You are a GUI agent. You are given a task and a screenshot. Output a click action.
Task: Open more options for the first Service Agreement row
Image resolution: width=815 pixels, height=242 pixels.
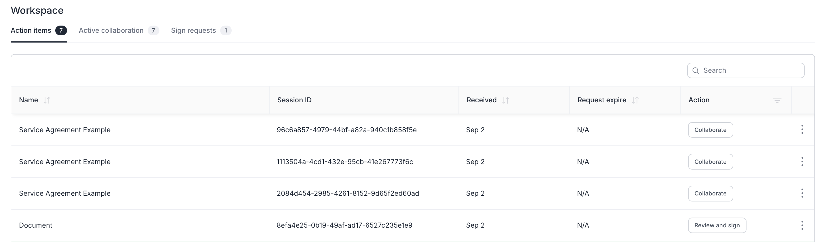802,130
